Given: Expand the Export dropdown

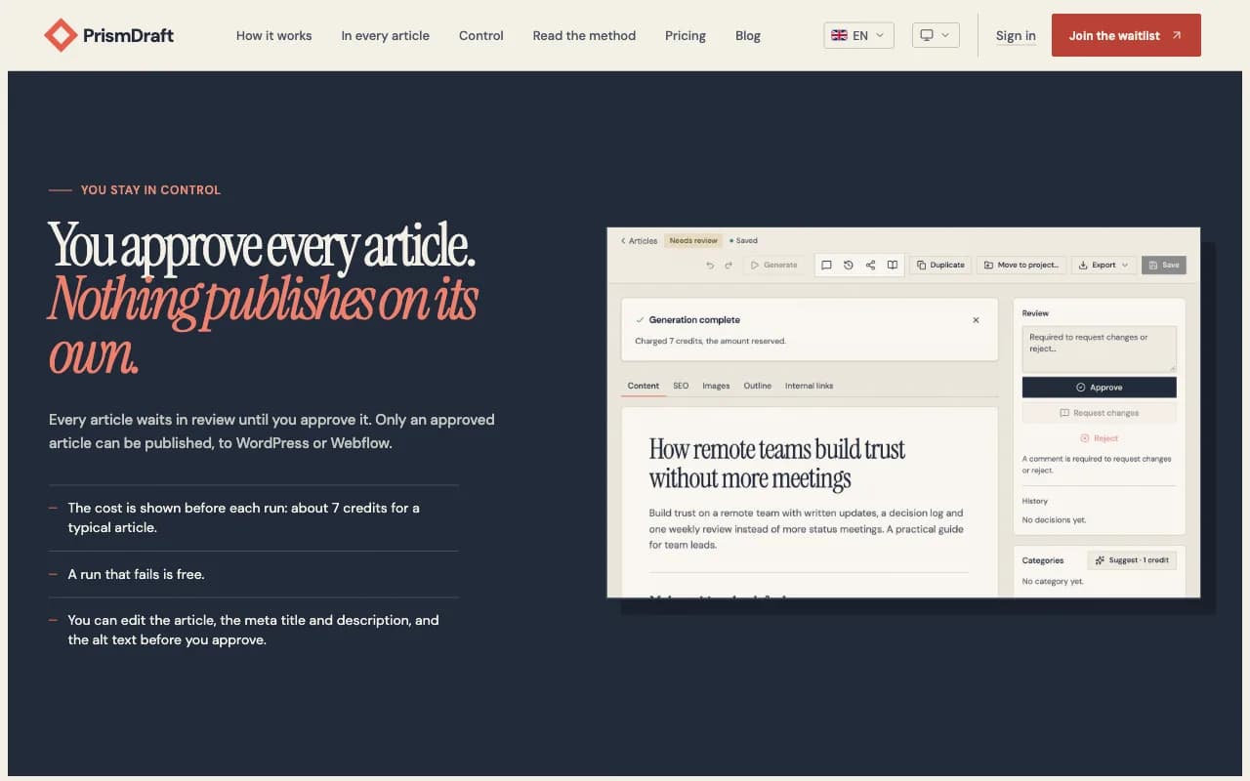Looking at the screenshot, I should [x=1104, y=265].
